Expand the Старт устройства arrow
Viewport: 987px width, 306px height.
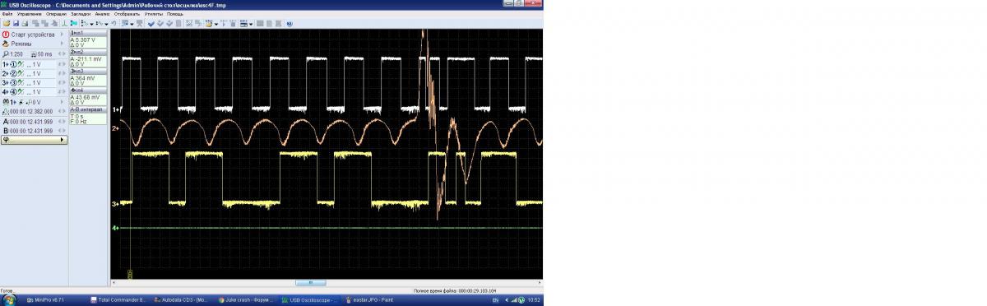[63, 35]
